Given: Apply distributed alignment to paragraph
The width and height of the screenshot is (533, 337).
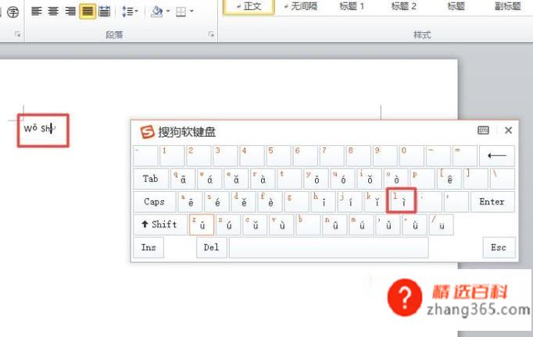Looking at the screenshot, I should (x=105, y=12).
